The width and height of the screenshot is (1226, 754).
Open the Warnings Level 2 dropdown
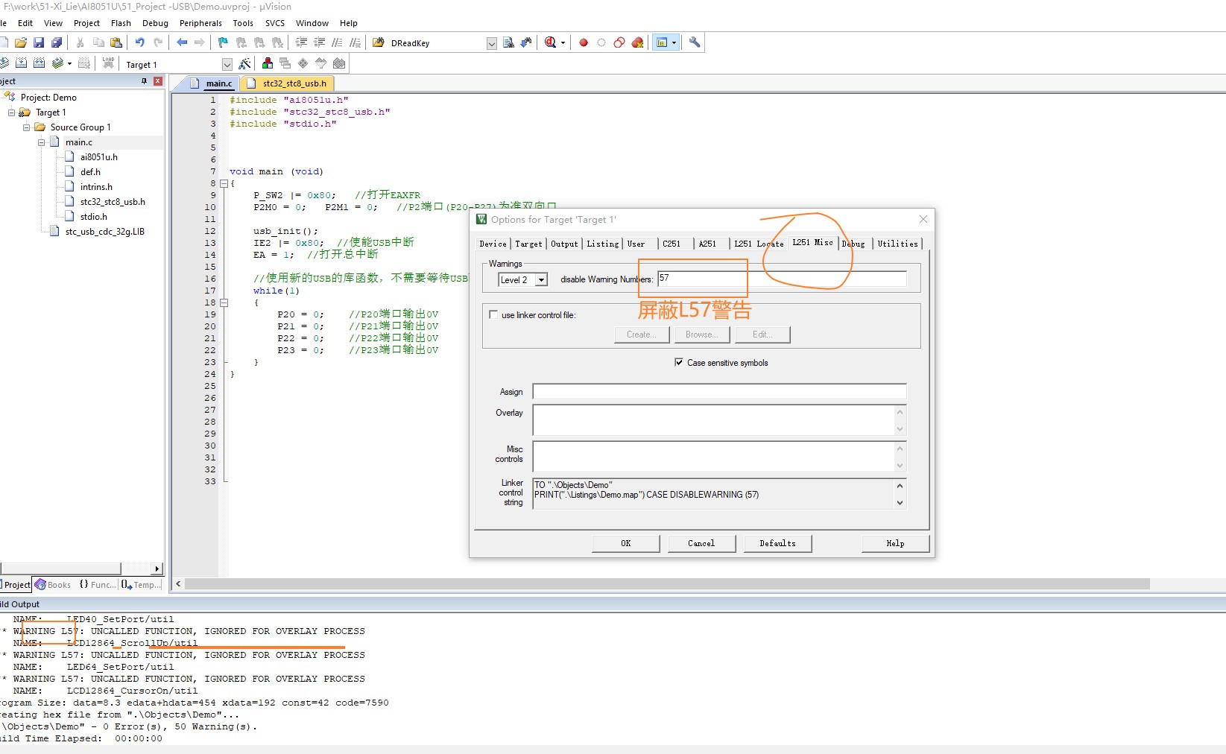point(542,280)
